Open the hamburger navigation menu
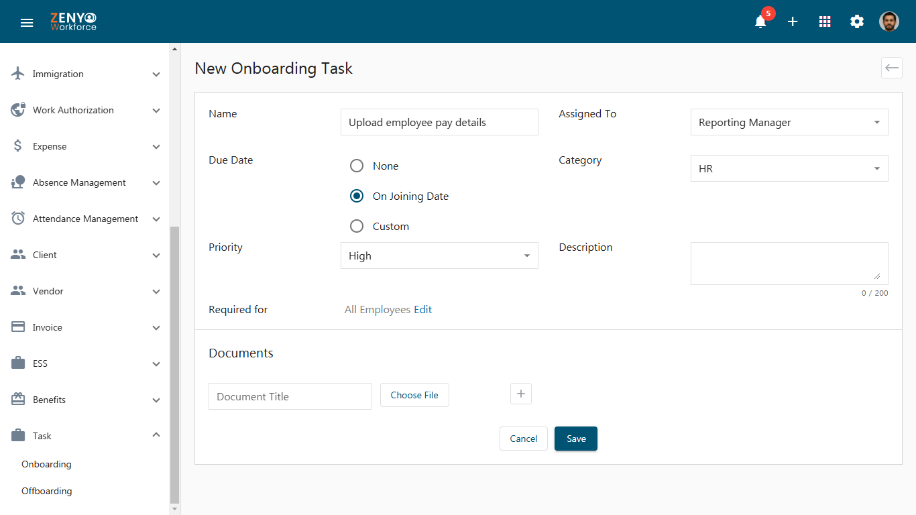Image resolution: width=916 pixels, height=515 pixels. (x=27, y=22)
